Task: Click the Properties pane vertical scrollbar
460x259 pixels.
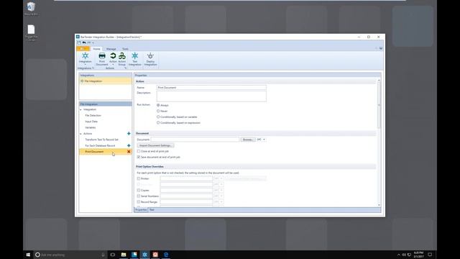Action: point(379,105)
